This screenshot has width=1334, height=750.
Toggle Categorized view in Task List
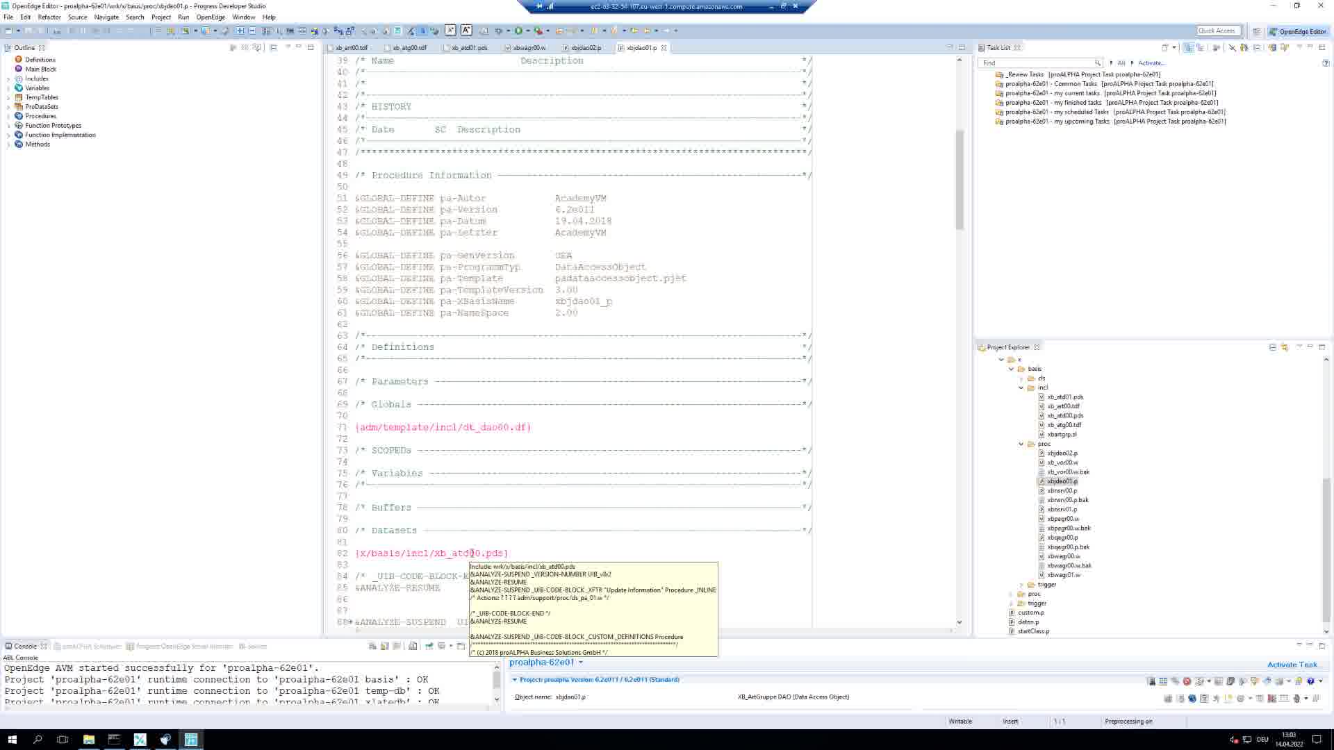(x=1188, y=47)
